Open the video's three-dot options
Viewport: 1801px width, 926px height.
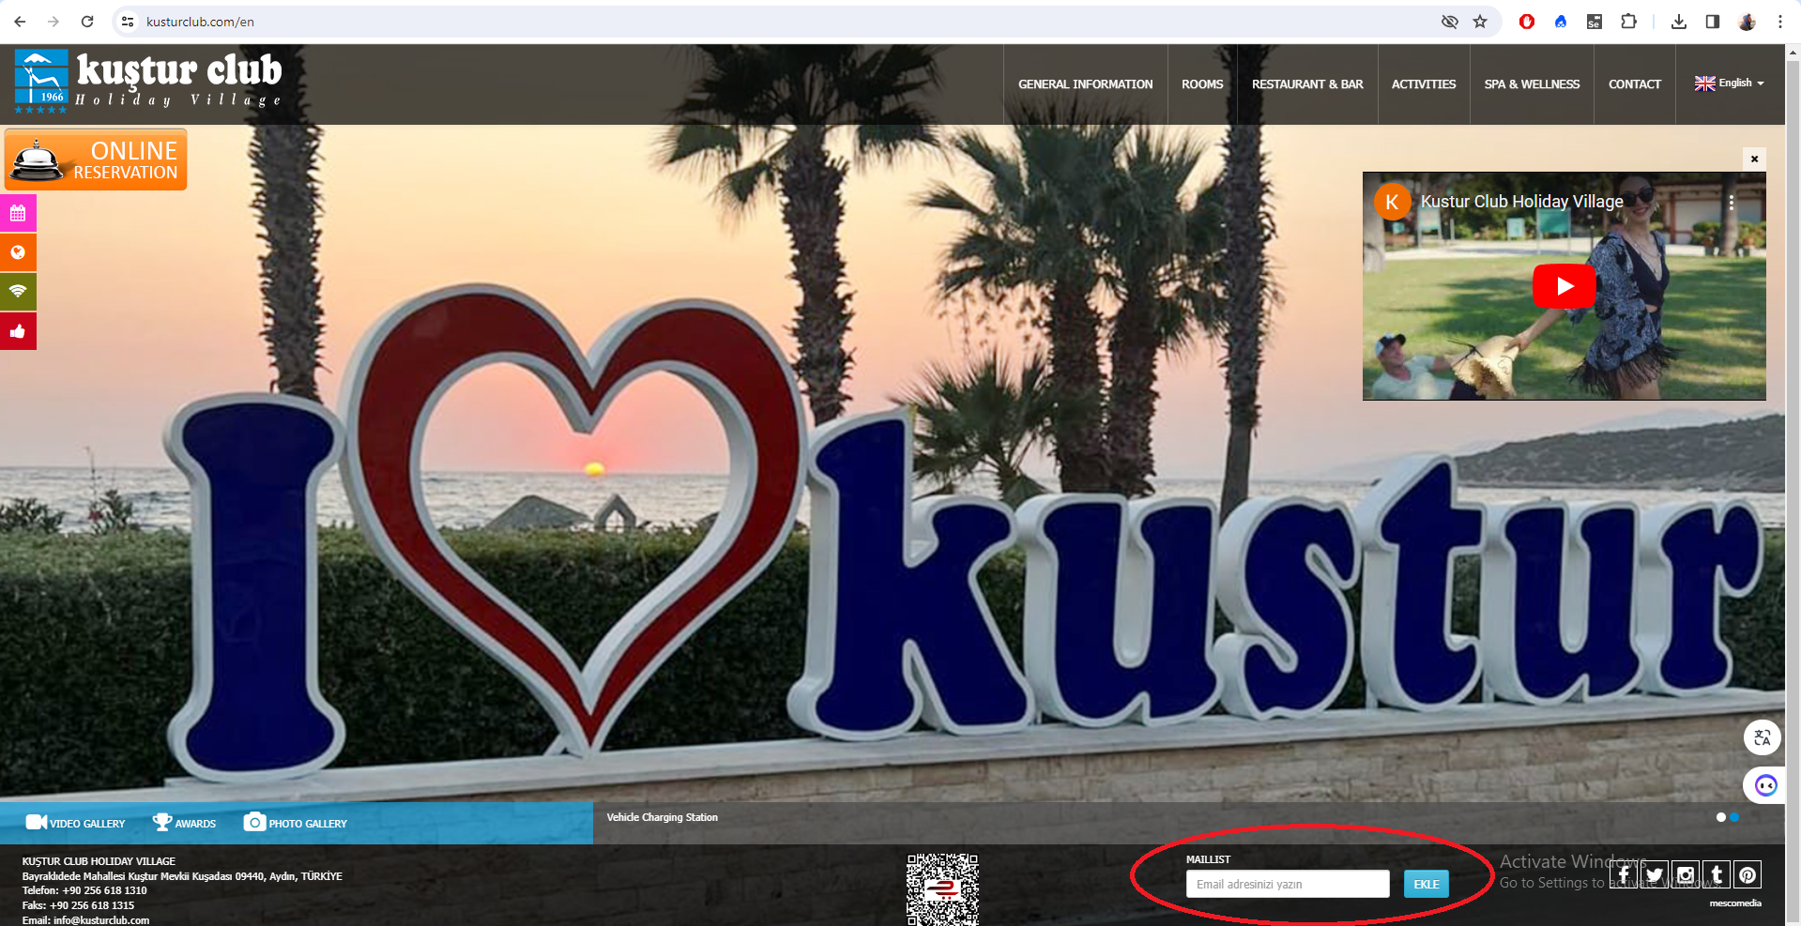pos(1732,202)
